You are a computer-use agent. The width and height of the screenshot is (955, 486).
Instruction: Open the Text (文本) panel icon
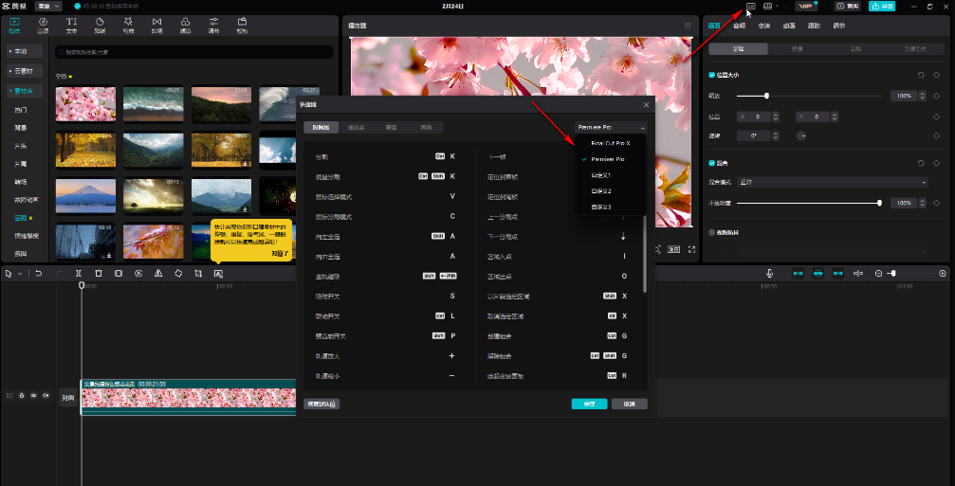coord(72,25)
